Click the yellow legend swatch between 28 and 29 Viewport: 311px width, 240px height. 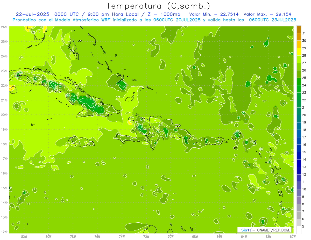pyautogui.click(x=299, y=52)
